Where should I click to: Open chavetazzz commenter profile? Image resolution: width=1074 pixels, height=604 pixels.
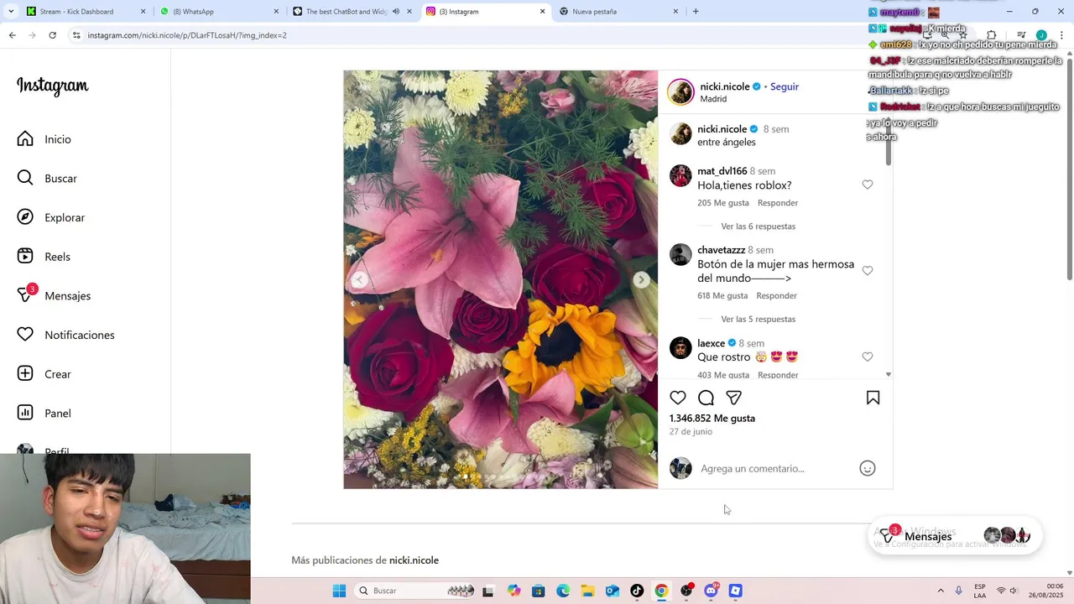(721, 250)
